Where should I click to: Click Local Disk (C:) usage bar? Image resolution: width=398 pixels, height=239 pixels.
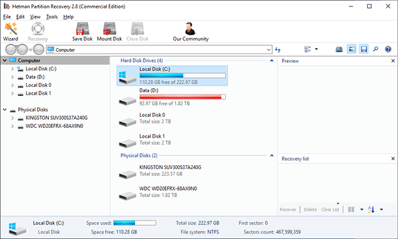pos(183,76)
